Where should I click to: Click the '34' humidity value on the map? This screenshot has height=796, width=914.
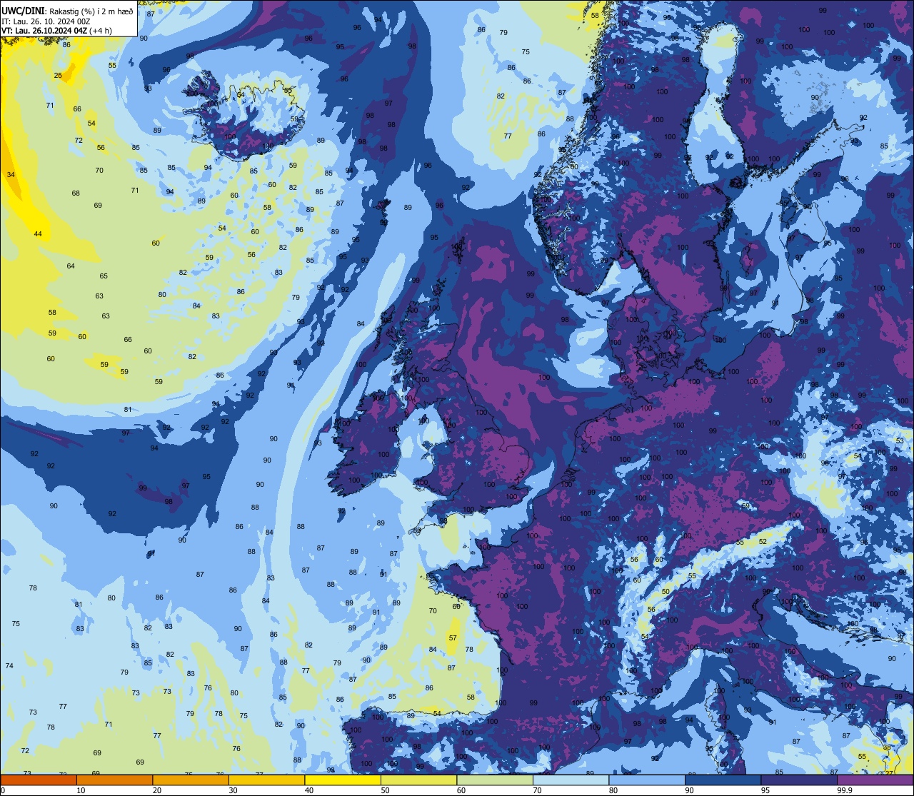click(11, 174)
